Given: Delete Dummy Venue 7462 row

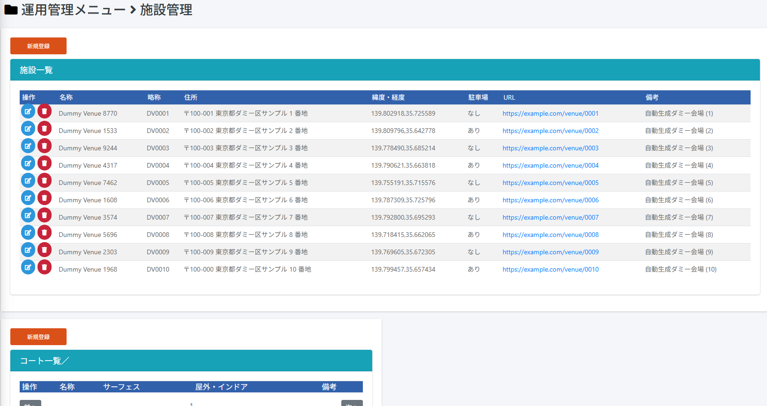Looking at the screenshot, I should pyautogui.click(x=45, y=181).
